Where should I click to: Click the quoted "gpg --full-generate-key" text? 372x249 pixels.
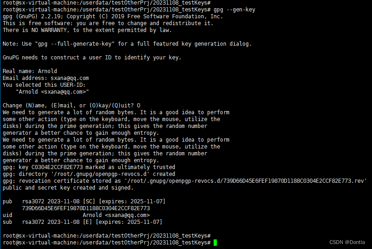pyautogui.click(x=74, y=44)
